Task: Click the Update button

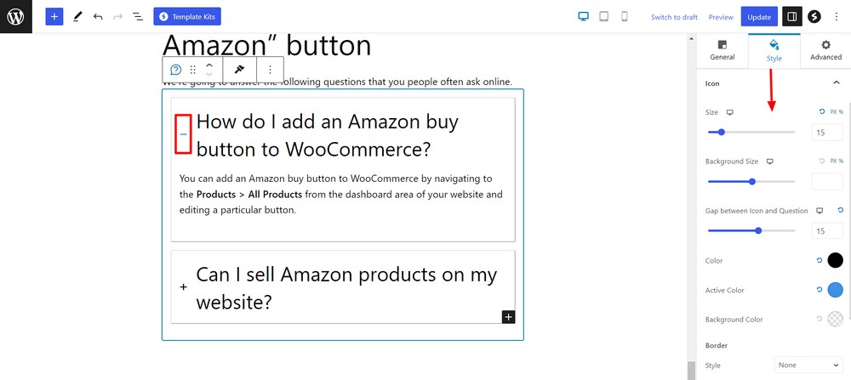Action: [x=759, y=17]
